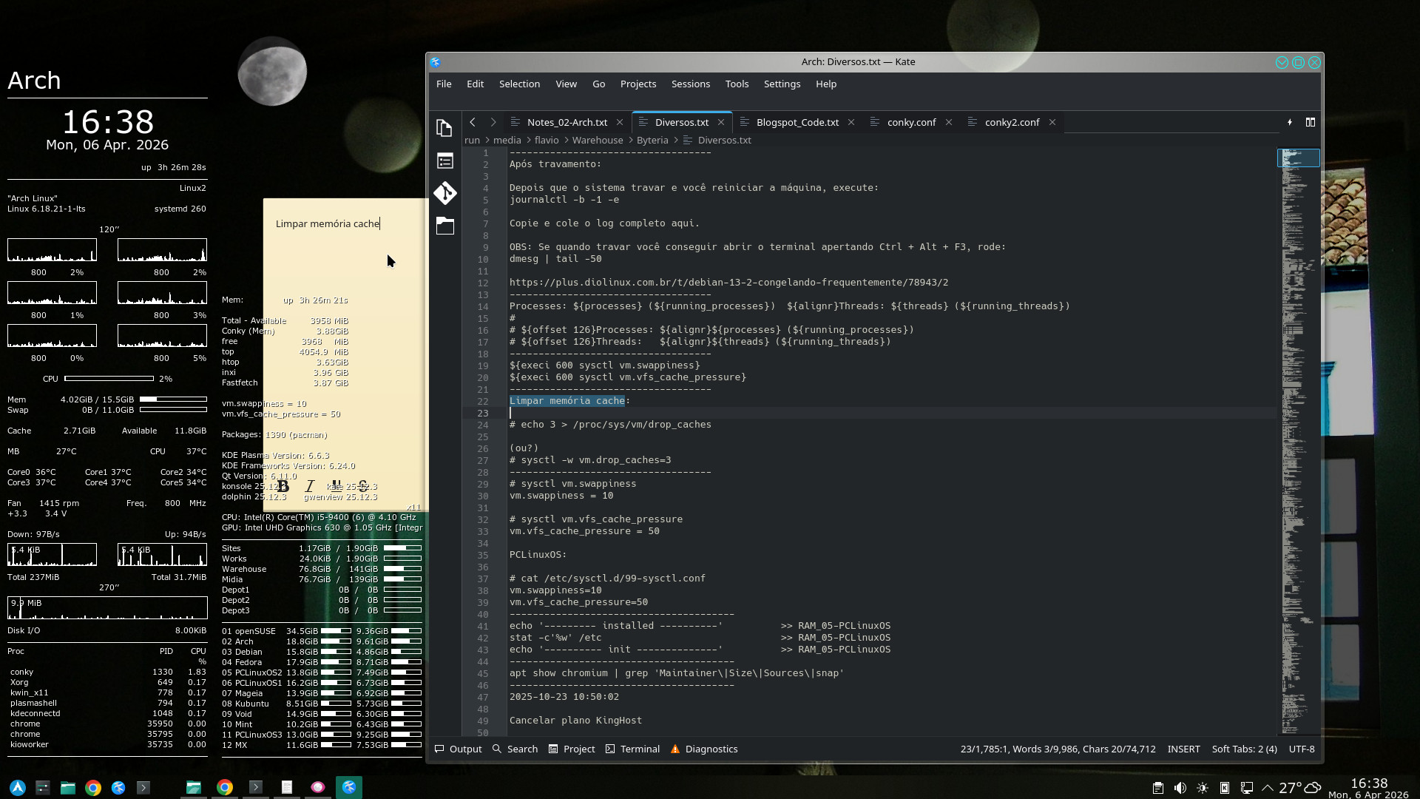
Task: Open Soft Tabs indentation dropdown
Action: coord(1244,749)
